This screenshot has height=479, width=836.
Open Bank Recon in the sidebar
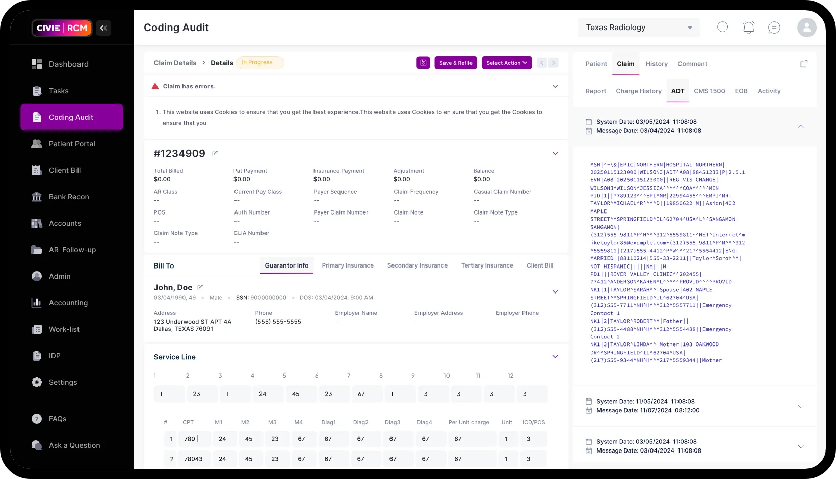point(69,197)
